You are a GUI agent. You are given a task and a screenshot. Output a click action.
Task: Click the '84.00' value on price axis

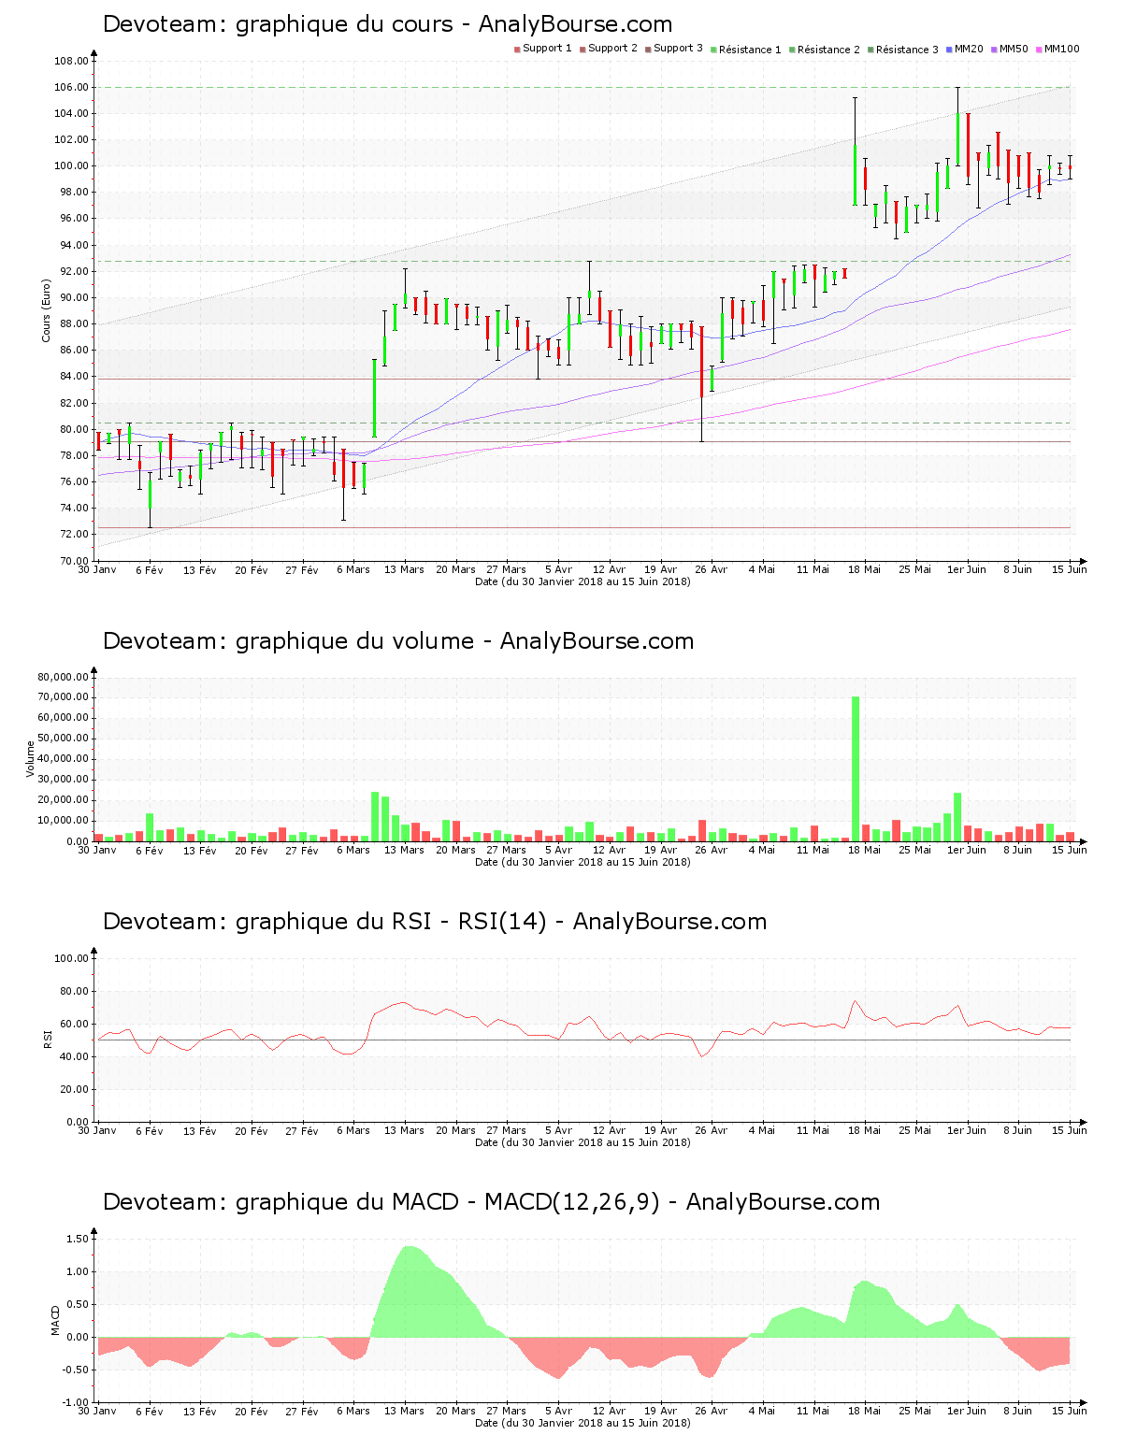click(75, 377)
